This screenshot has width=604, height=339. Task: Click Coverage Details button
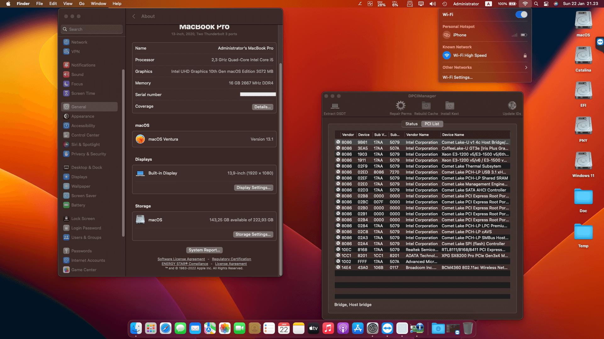click(262, 107)
